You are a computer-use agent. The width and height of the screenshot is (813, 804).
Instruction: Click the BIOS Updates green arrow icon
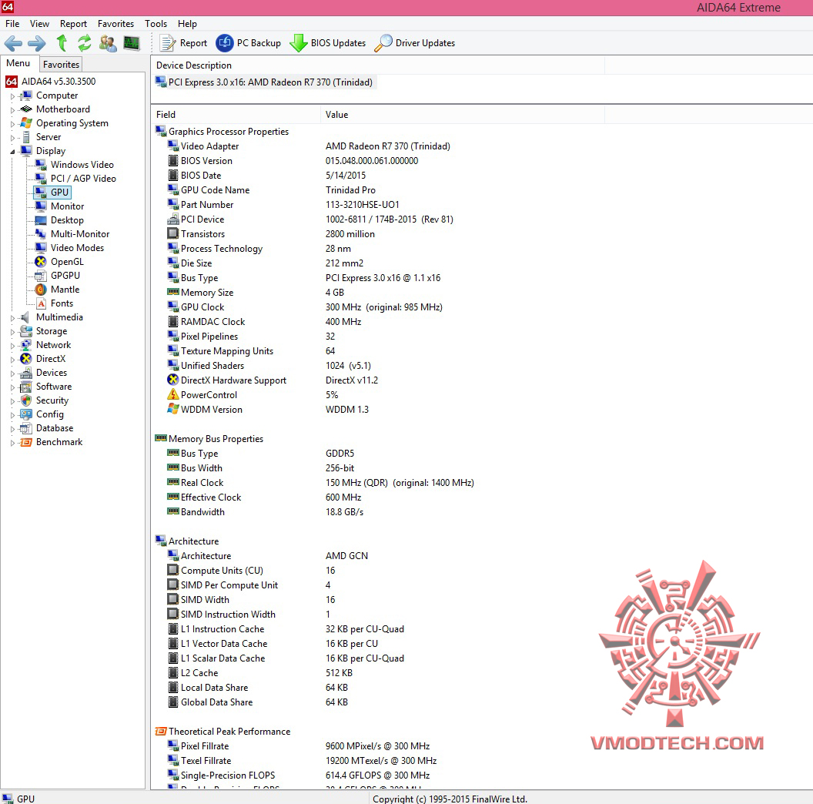(298, 43)
